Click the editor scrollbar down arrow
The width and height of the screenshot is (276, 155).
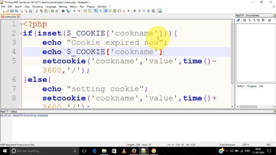(x=232, y=106)
